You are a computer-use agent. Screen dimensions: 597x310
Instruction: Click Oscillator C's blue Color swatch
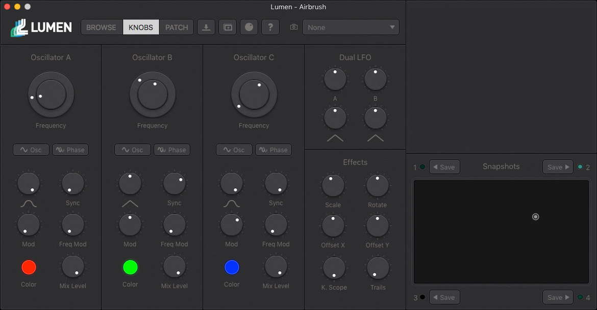point(232,267)
